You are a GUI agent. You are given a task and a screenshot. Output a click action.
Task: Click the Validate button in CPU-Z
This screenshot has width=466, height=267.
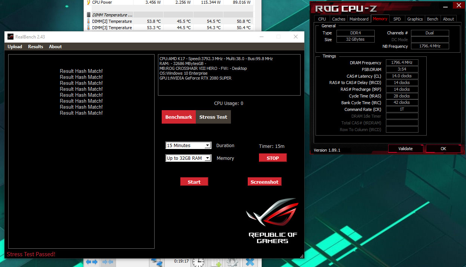(405, 149)
